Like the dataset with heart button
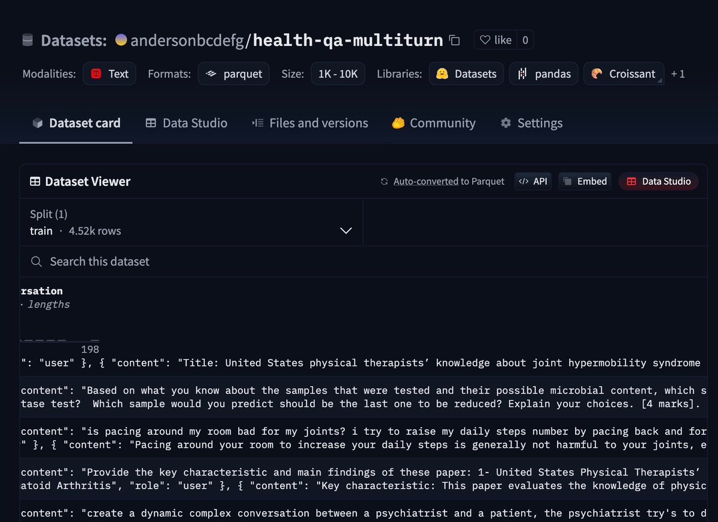Image resolution: width=718 pixels, height=522 pixels. pyautogui.click(x=495, y=40)
